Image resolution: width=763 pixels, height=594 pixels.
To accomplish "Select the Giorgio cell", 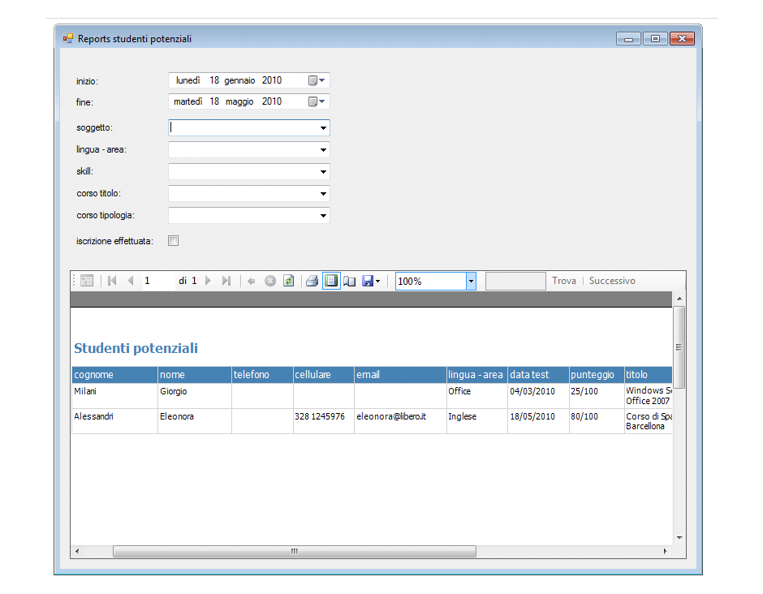I will click(195, 395).
